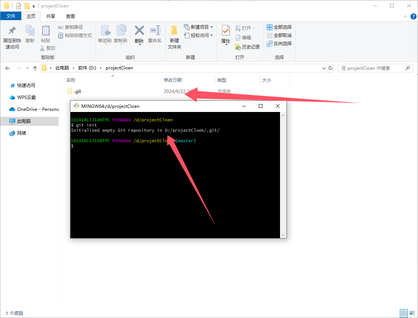The height and width of the screenshot is (318, 418).
Task: Click the Back navigation arrow
Action: (x=7, y=68)
